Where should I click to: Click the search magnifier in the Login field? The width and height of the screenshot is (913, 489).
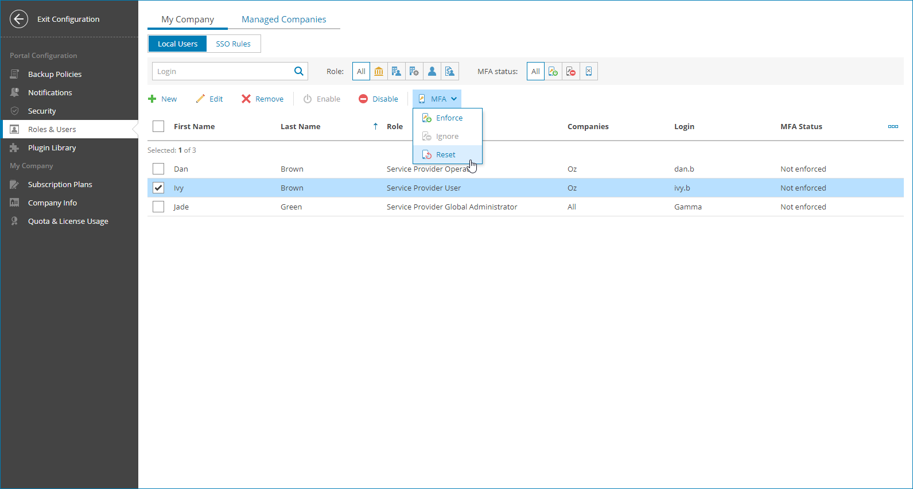coord(298,71)
